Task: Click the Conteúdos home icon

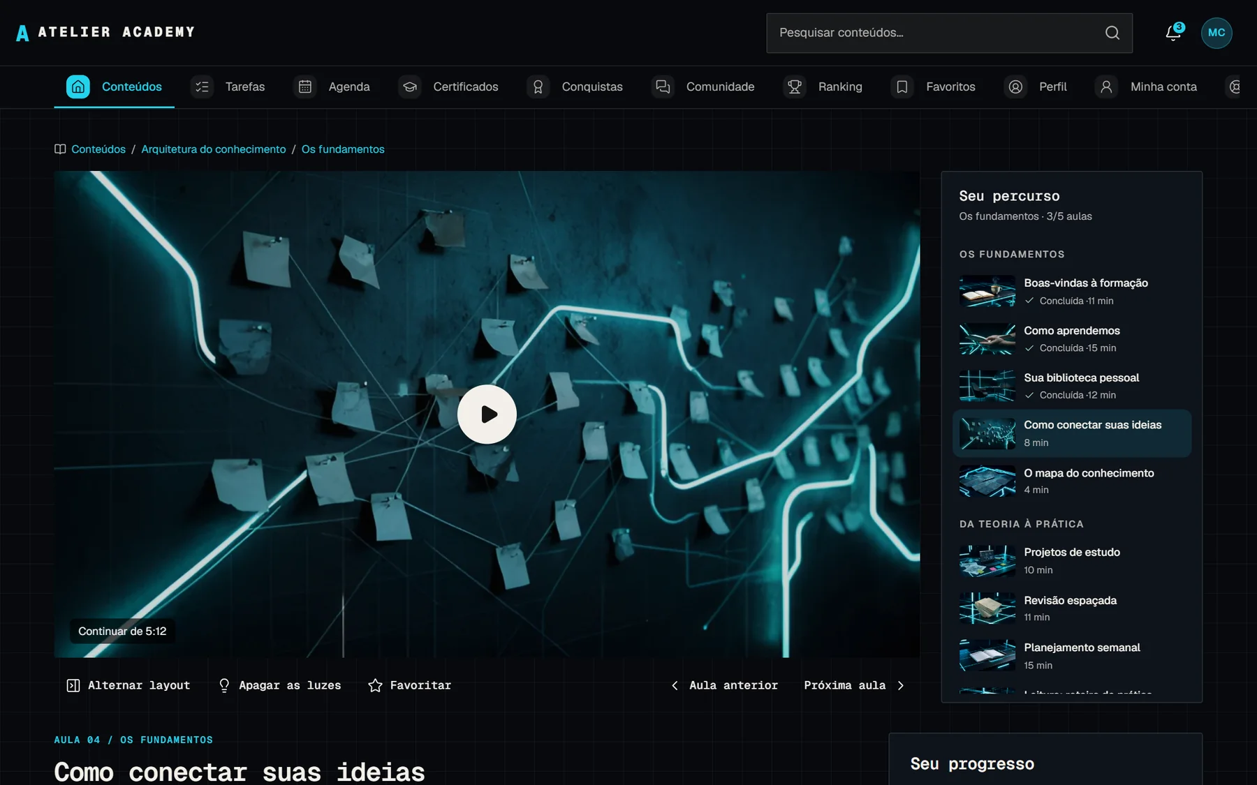Action: coord(78,87)
